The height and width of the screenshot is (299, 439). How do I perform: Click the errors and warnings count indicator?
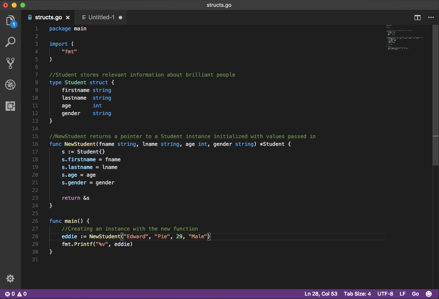click(16, 294)
